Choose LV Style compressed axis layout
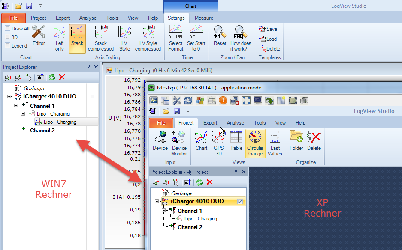This screenshot has height=250, width=402. click(x=148, y=39)
